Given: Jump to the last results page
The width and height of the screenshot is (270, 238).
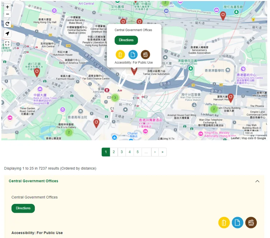Looking at the screenshot, I should tap(162, 152).
